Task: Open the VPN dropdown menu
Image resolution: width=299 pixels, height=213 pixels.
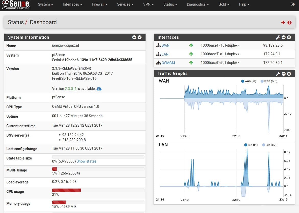Action: coord(148,4)
